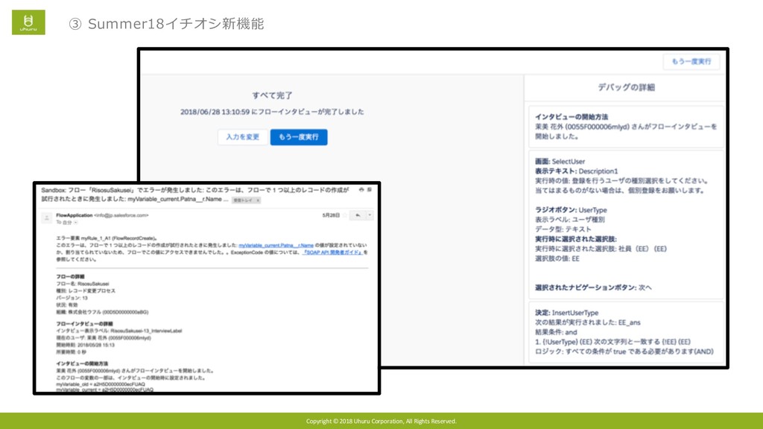Click the flow completed timestamp 2018/06/28 13:10:59
The height and width of the screenshot is (429, 763).
pos(215,112)
